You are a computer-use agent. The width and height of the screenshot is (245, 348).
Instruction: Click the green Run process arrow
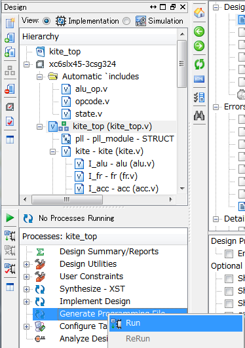click(x=10, y=218)
